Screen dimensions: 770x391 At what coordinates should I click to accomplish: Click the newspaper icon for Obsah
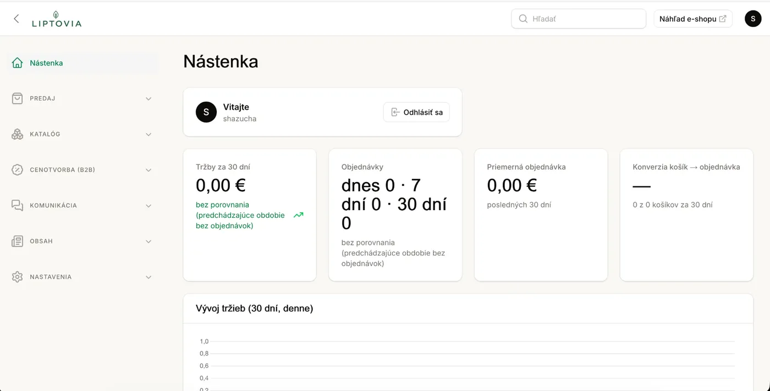[x=18, y=241]
